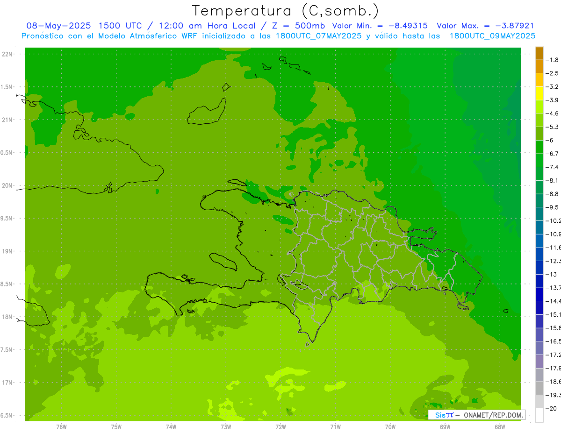
Task: Click the 73W longitude label
Action: [226, 426]
